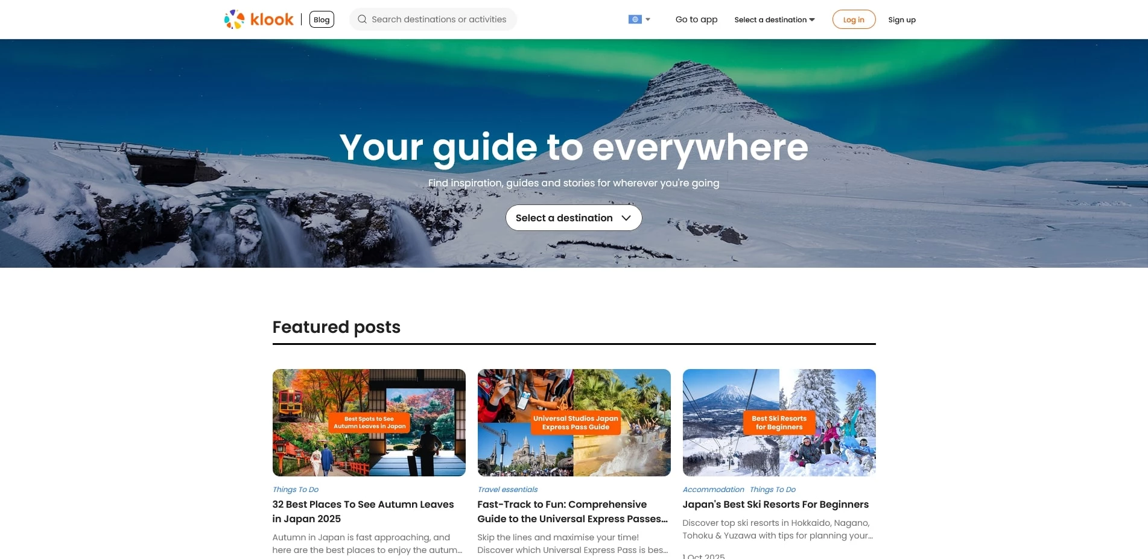This screenshot has height=559, width=1148.
Task: Open the Blog badge link
Action: 322,19
